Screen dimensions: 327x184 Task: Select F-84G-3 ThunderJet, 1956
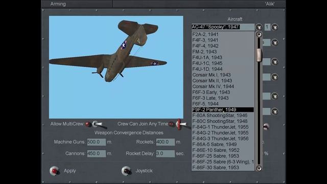click(x=223, y=139)
